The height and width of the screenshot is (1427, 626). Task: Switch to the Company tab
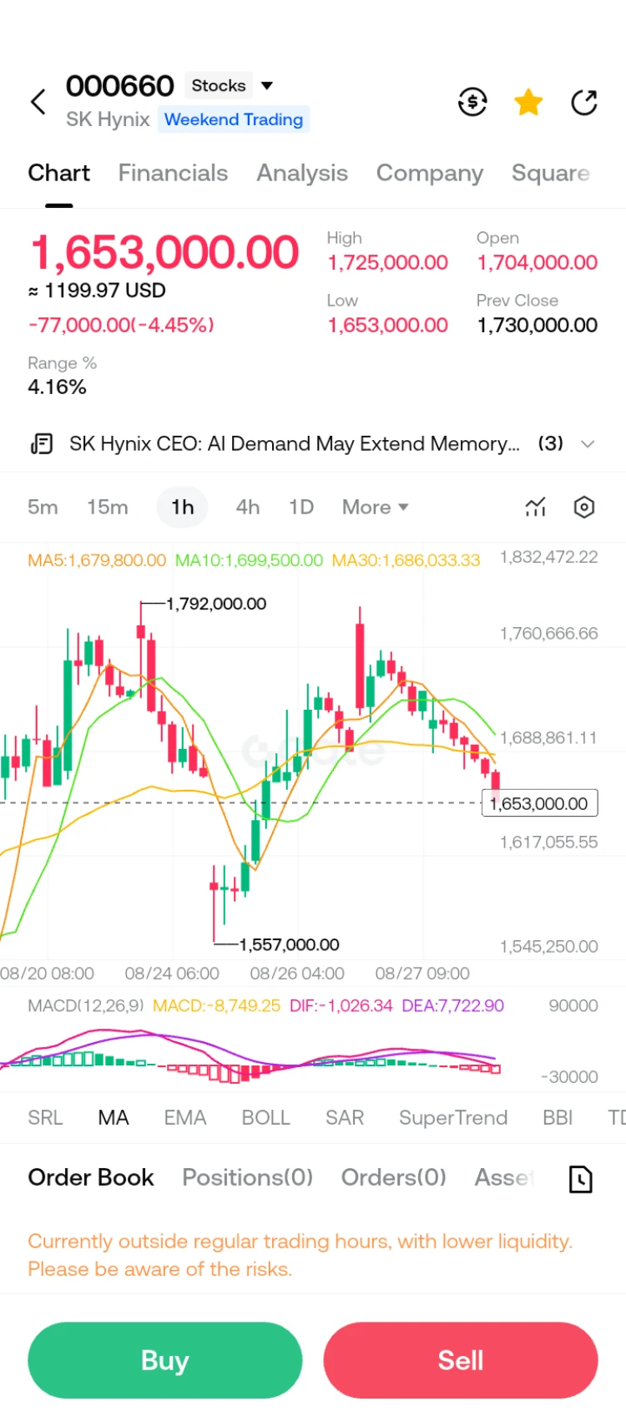point(430,173)
